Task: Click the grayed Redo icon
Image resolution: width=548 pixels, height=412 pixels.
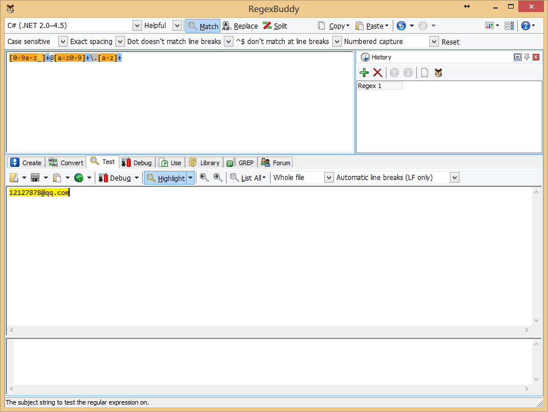Action: pyautogui.click(x=423, y=26)
